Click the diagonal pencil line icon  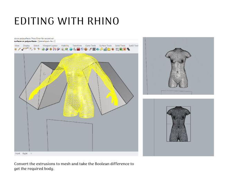[x=19, y=49]
